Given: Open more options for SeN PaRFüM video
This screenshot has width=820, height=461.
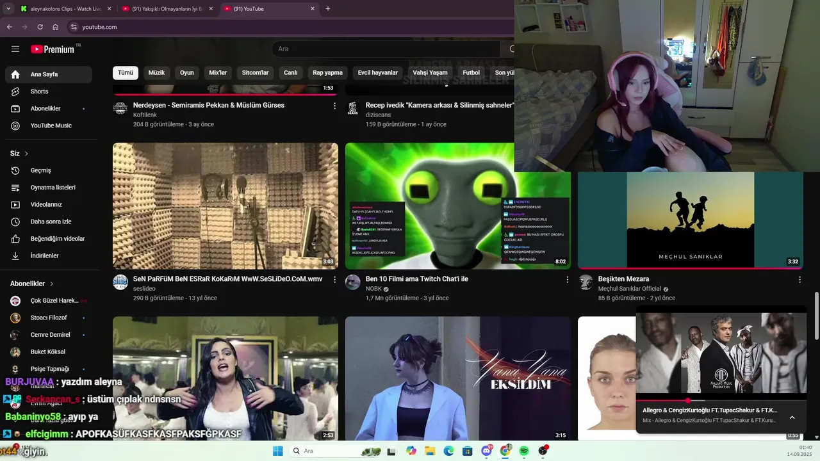Looking at the screenshot, I should [x=334, y=280].
